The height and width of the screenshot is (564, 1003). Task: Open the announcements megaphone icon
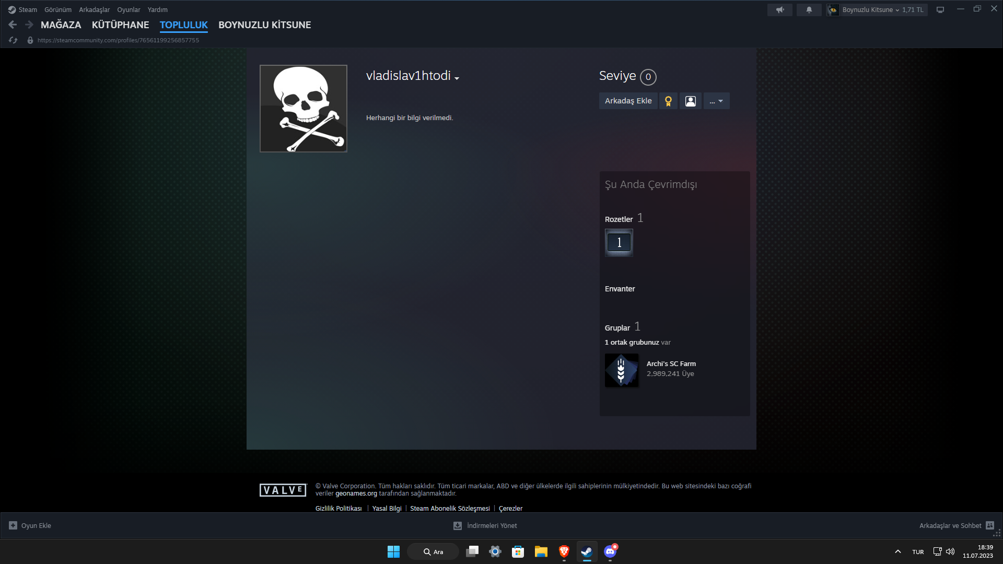tap(780, 10)
